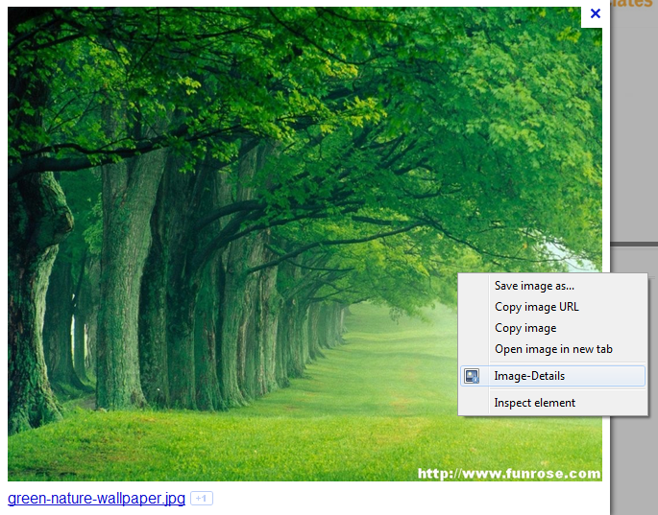Screen dimensions: 658x515
Task: Select the Image-Details menu entry
Action: point(552,376)
